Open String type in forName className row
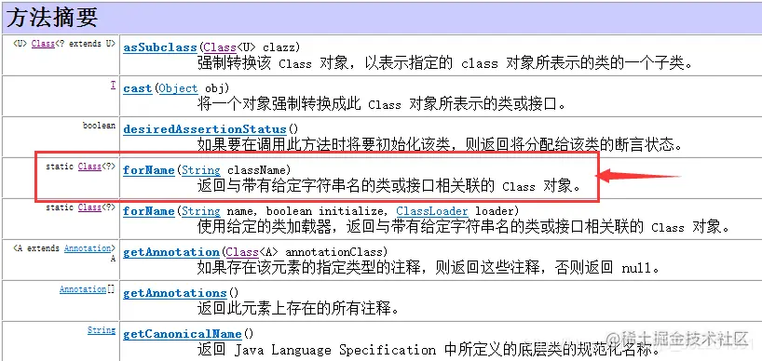This screenshot has height=361, width=762. pos(201,170)
